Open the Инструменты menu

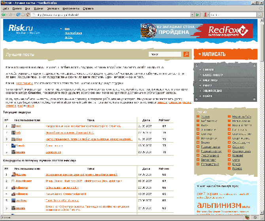(x=71, y=8)
